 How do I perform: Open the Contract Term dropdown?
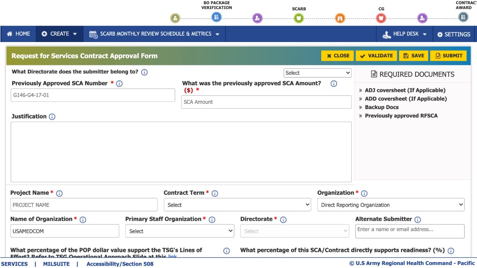(237, 205)
